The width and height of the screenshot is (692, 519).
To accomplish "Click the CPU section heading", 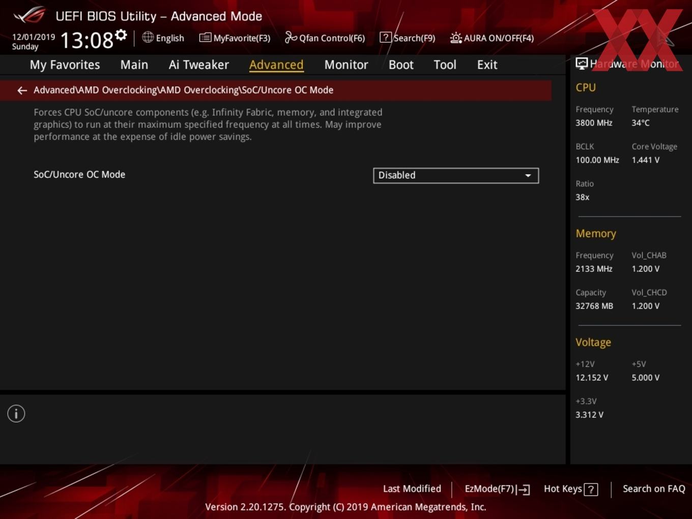I will coord(586,88).
